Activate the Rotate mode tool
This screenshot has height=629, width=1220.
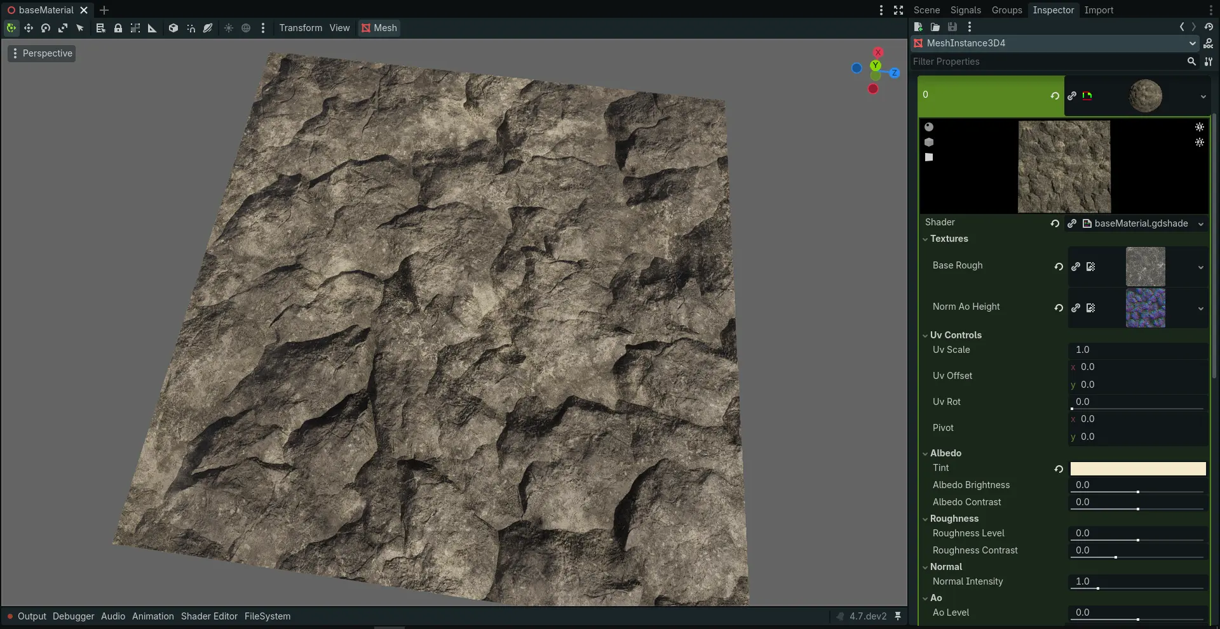coord(46,28)
